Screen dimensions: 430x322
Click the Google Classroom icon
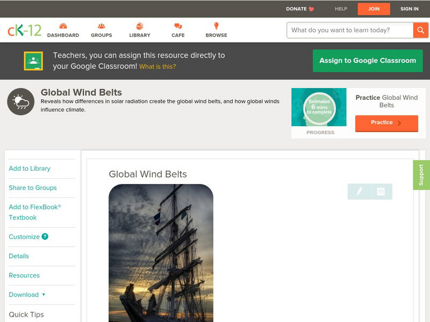pos(33,61)
